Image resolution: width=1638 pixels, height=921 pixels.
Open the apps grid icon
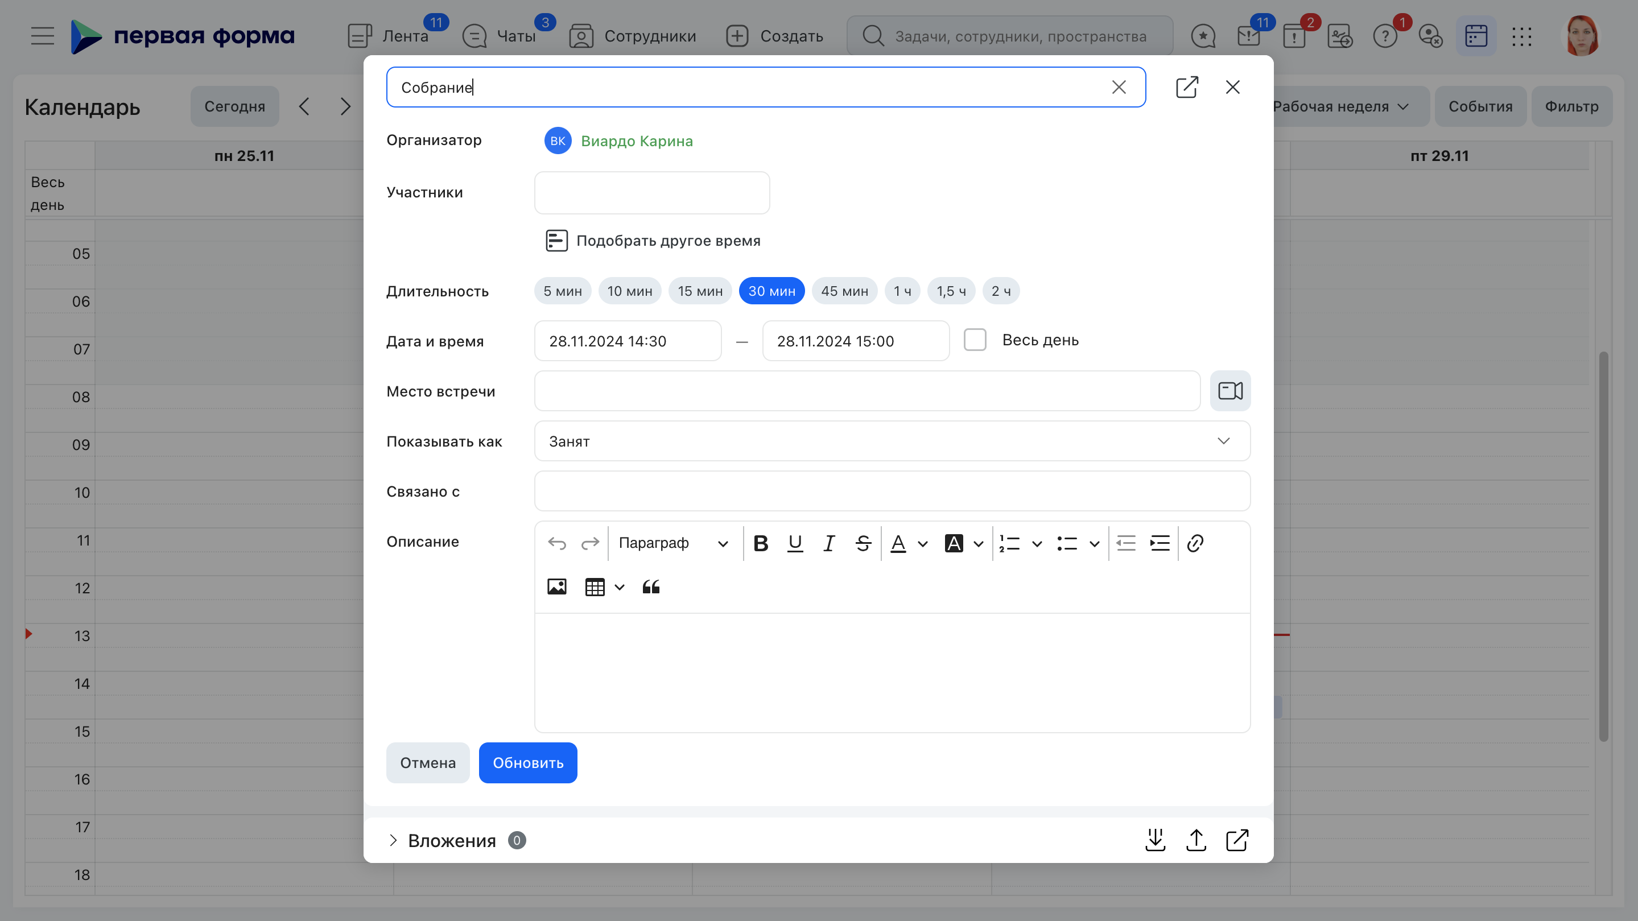tap(1521, 36)
